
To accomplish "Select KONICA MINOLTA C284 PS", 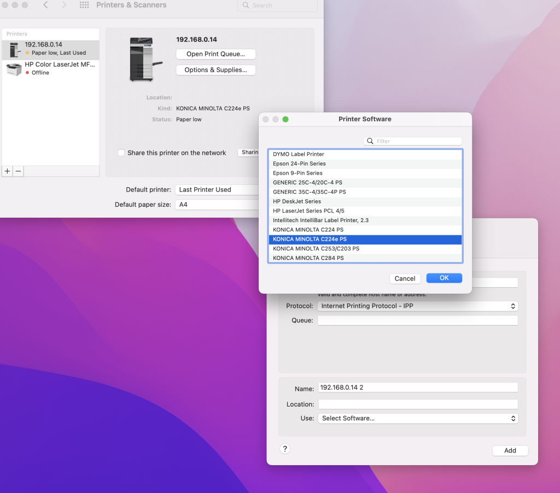I will pos(365,258).
